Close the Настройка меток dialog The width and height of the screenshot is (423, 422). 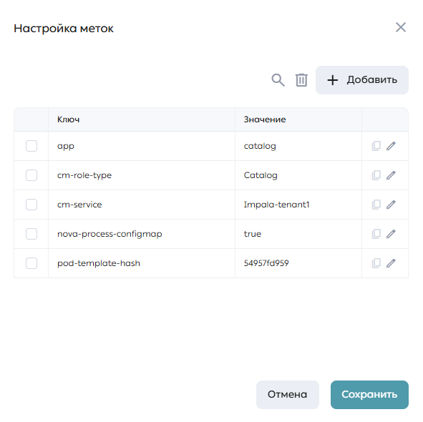coord(401,27)
